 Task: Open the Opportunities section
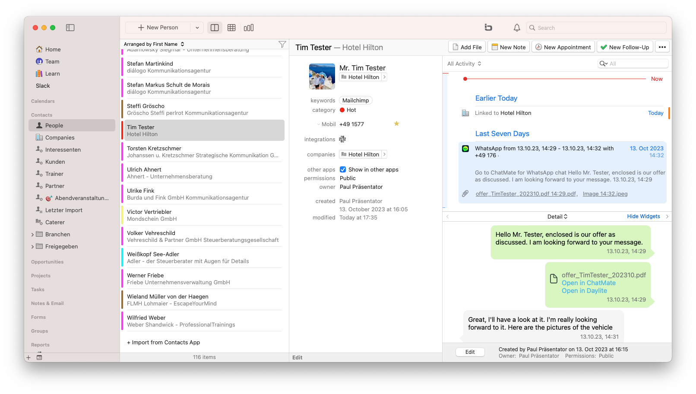pyautogui.click(x=47, y=262)
